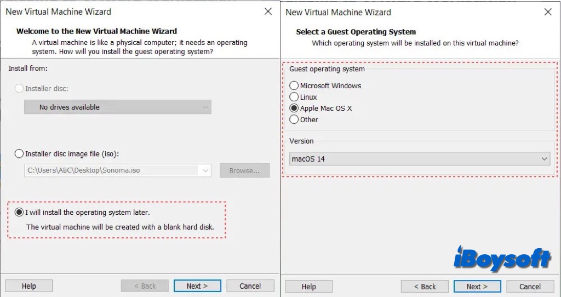The height and width of the screenshot is (297, 561).
Task: Close the Select Guest Operating System dialog
Action: 548,12
